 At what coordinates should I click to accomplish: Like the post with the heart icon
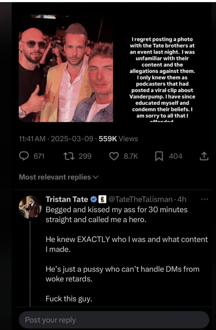(114, 156)
